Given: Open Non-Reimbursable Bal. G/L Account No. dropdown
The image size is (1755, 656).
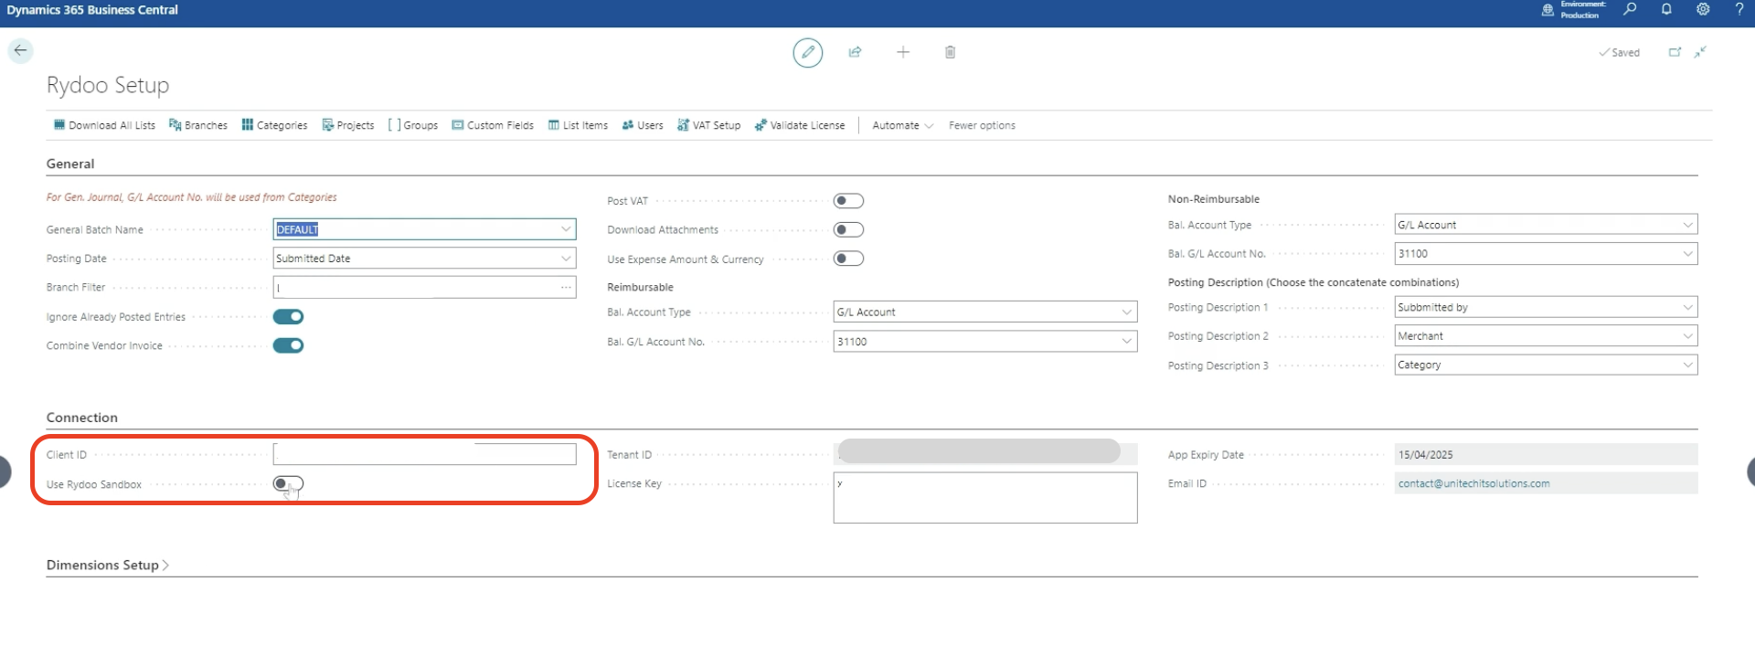Looking at the screenshot, I should 1687,254.
